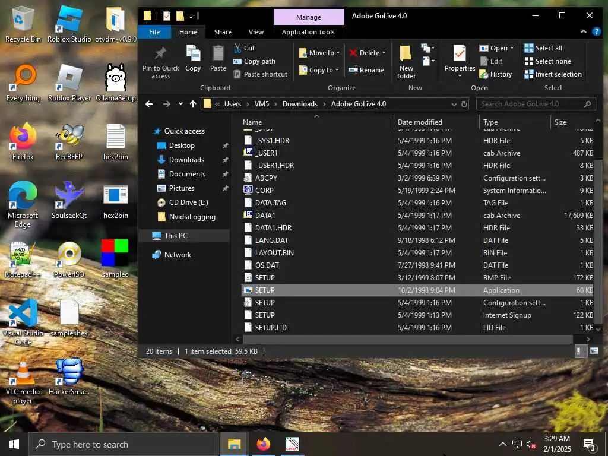Click VLC media player desktop icon
The height and width of the screenshot is (456, 608).
[x=23, y=382]
